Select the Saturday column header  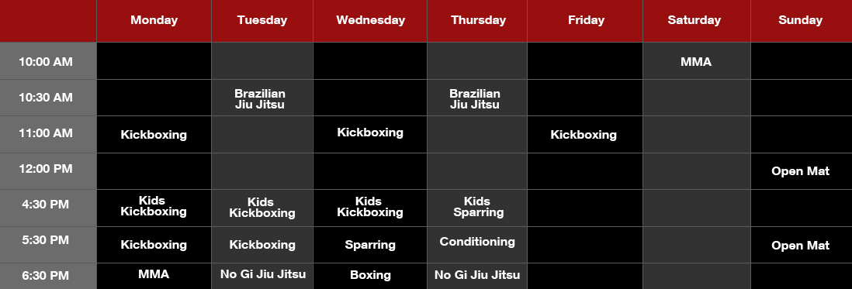click(x=696, y=21)
